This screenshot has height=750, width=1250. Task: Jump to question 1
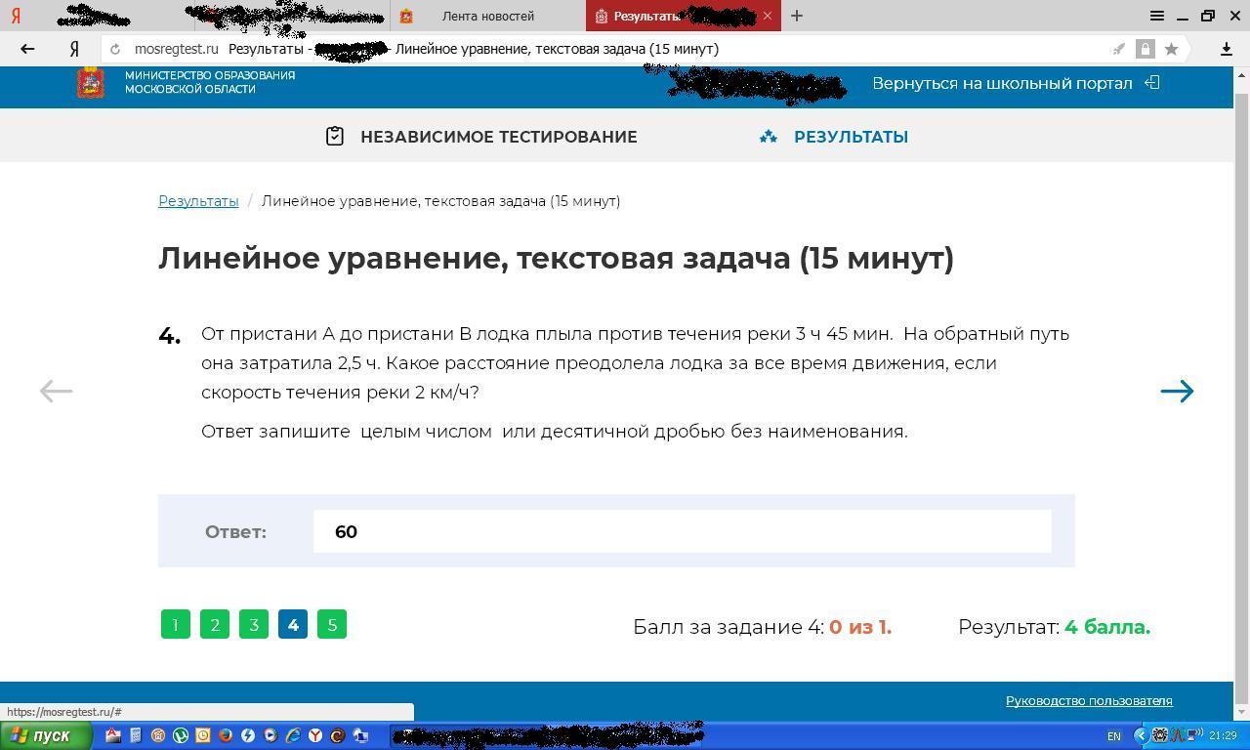(x=176, y=624)
